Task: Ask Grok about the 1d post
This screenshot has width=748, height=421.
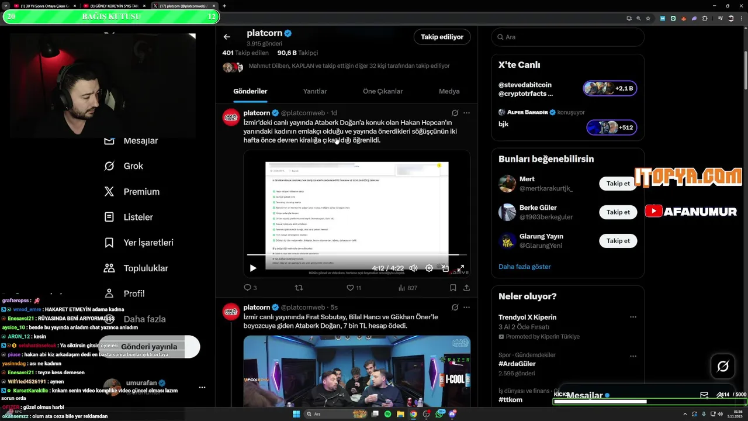Action: click(455, 113)
